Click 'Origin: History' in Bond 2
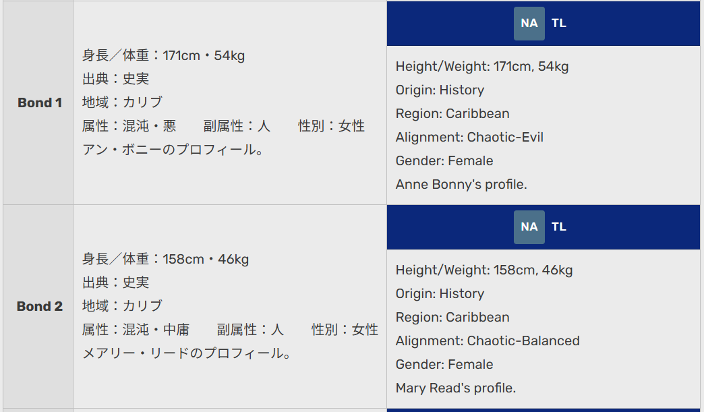This screenshot has width=704, height=412. click(x=440, y=294)
